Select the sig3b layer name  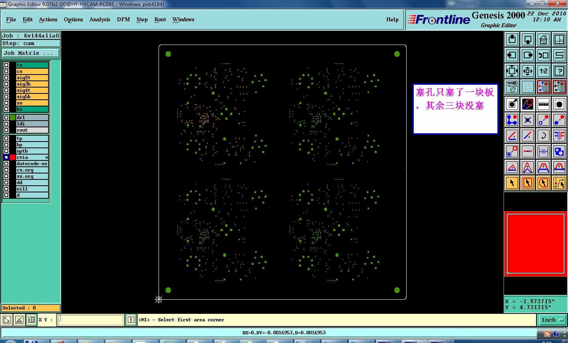32,84
